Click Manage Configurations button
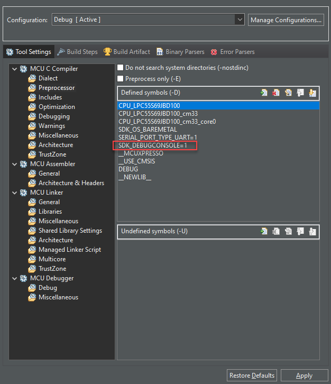 tap(286, 20)
